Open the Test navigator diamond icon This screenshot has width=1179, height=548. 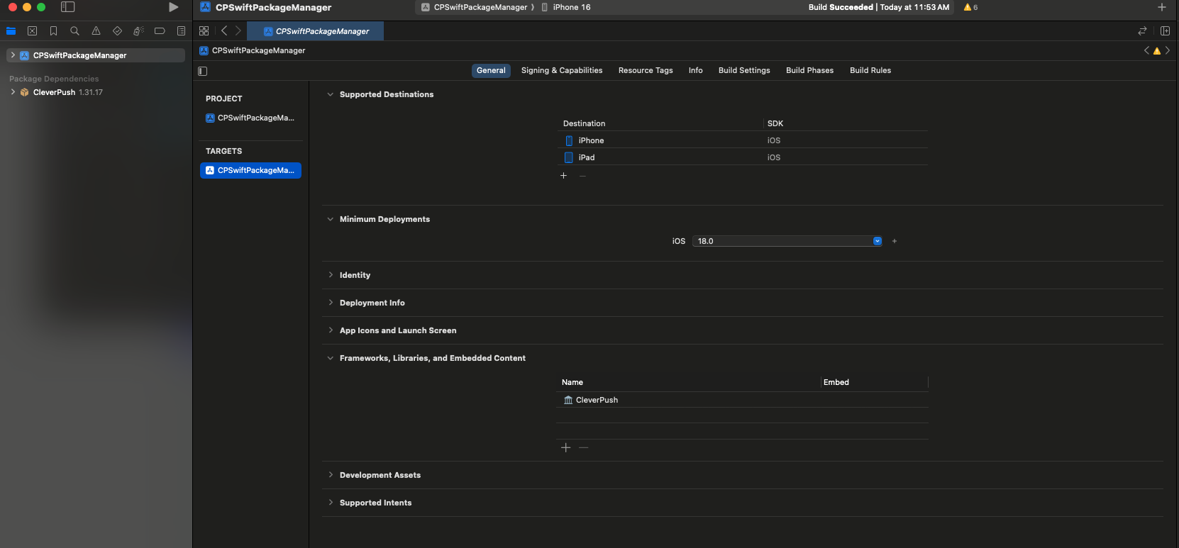pos(117,31)
